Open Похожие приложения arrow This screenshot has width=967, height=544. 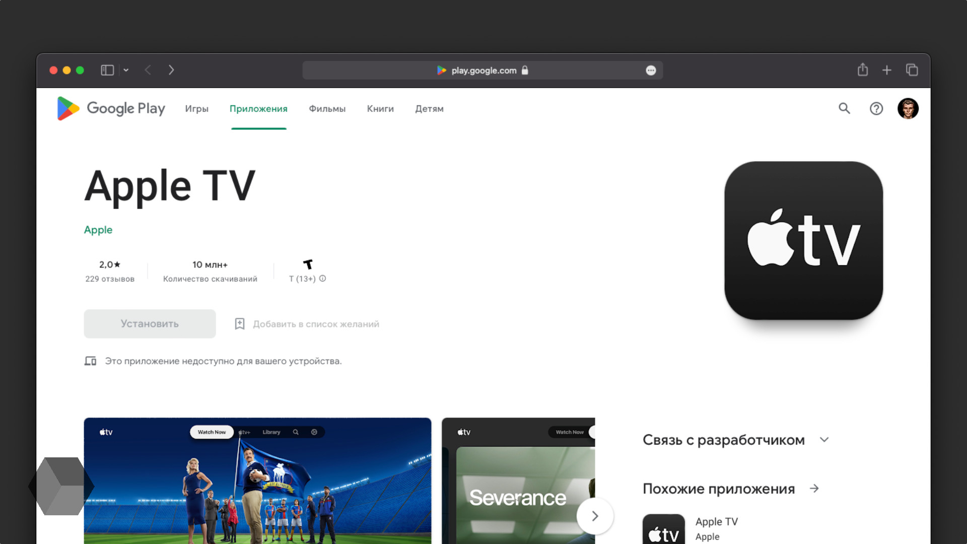(814, 489)
